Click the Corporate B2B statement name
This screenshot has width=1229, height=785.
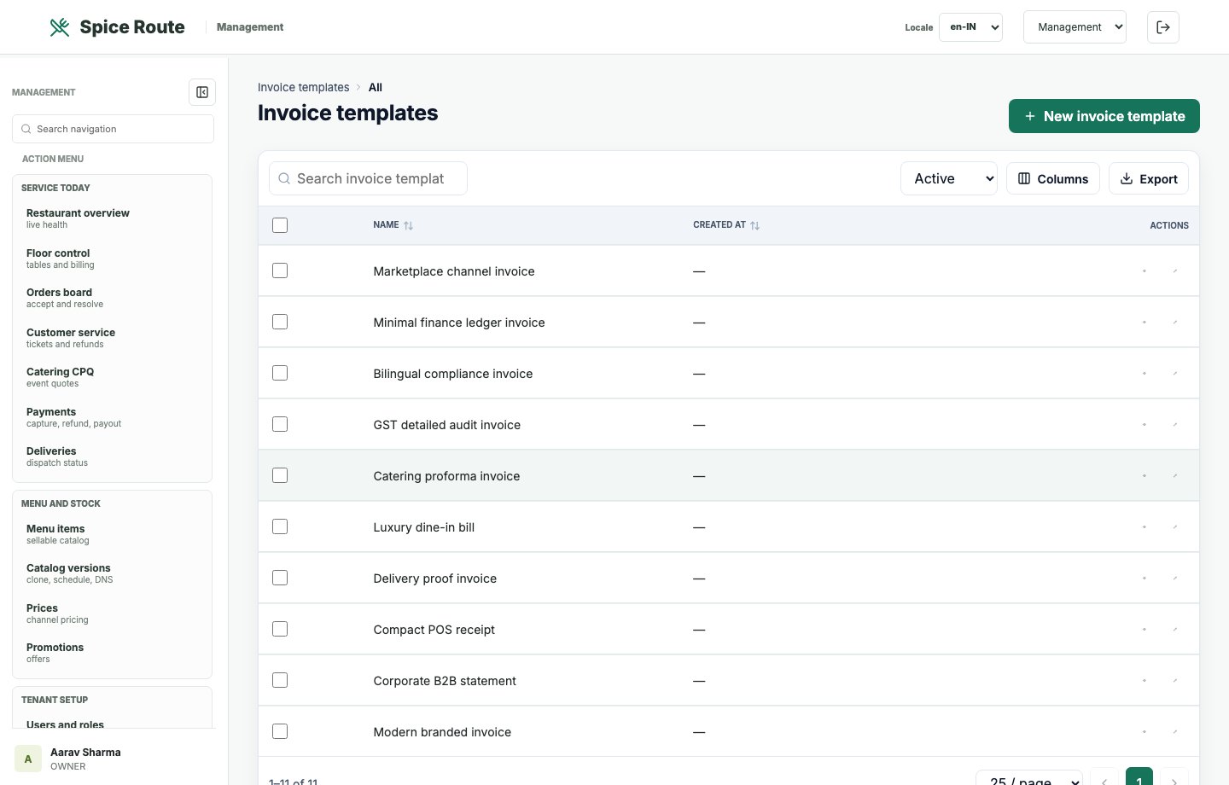click(445, 681)
